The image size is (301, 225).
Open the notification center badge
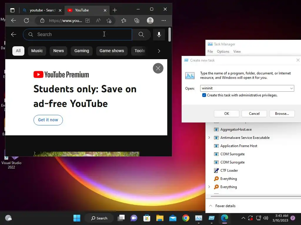point(293,218)
